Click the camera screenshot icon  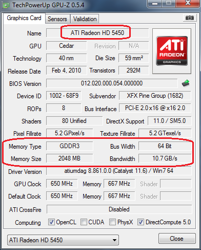[189, 17]
